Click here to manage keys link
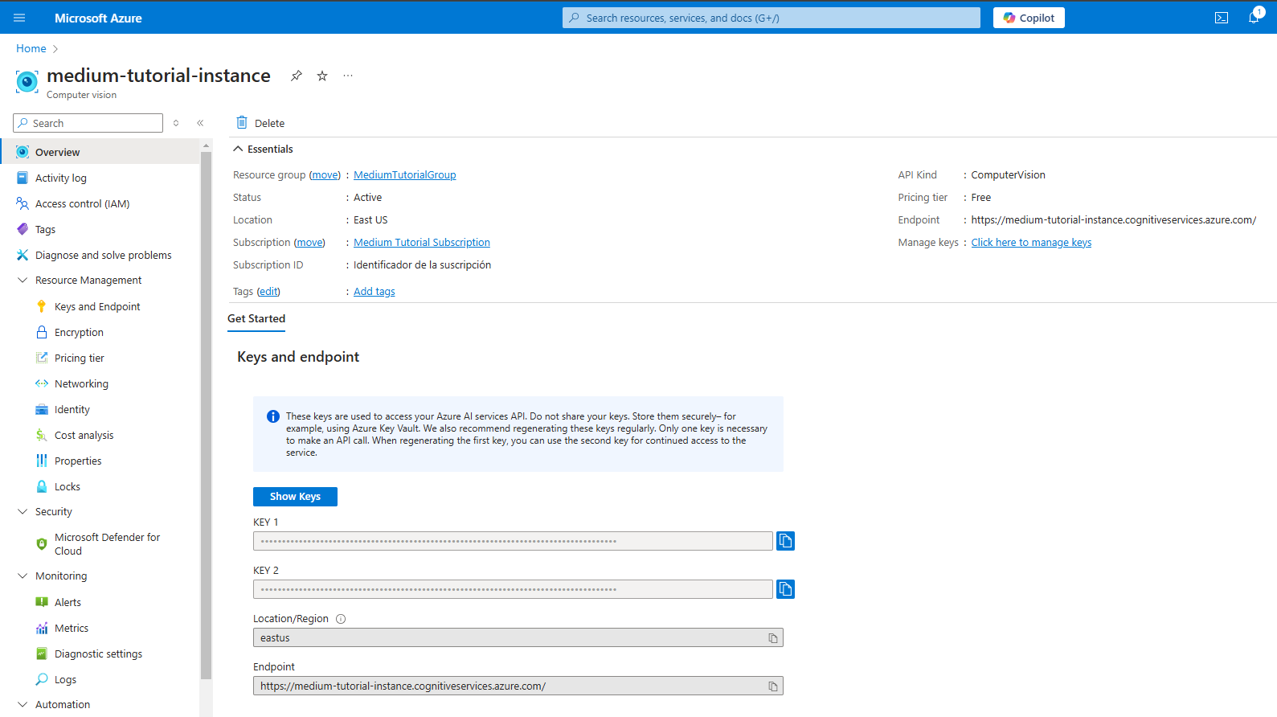Image resolution: width=1277 pixels, height=717 pixels. pyautogui.click(x=1031, y=242)
